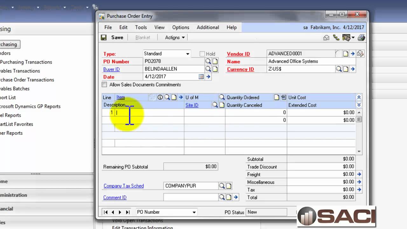Screen dimensions: 407x229
Task: Enable Allow Sales Documents Commitments checkbox
Action: pos(104,85)
